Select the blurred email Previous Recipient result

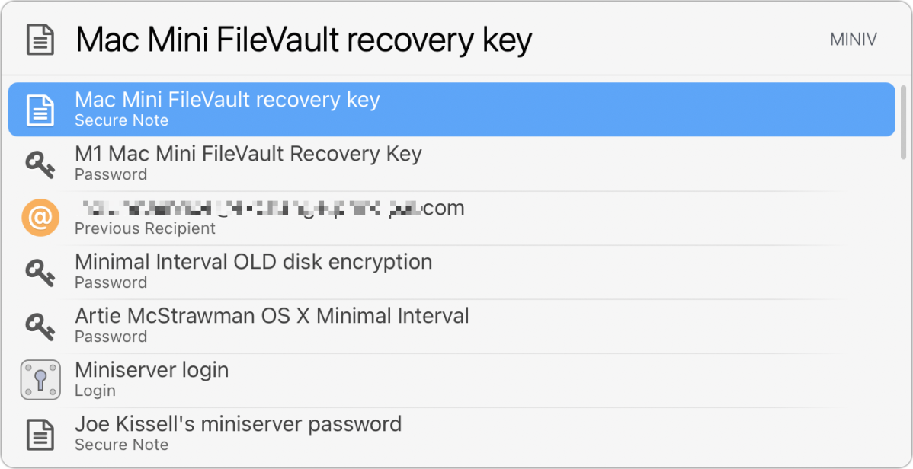coord(451,218)
